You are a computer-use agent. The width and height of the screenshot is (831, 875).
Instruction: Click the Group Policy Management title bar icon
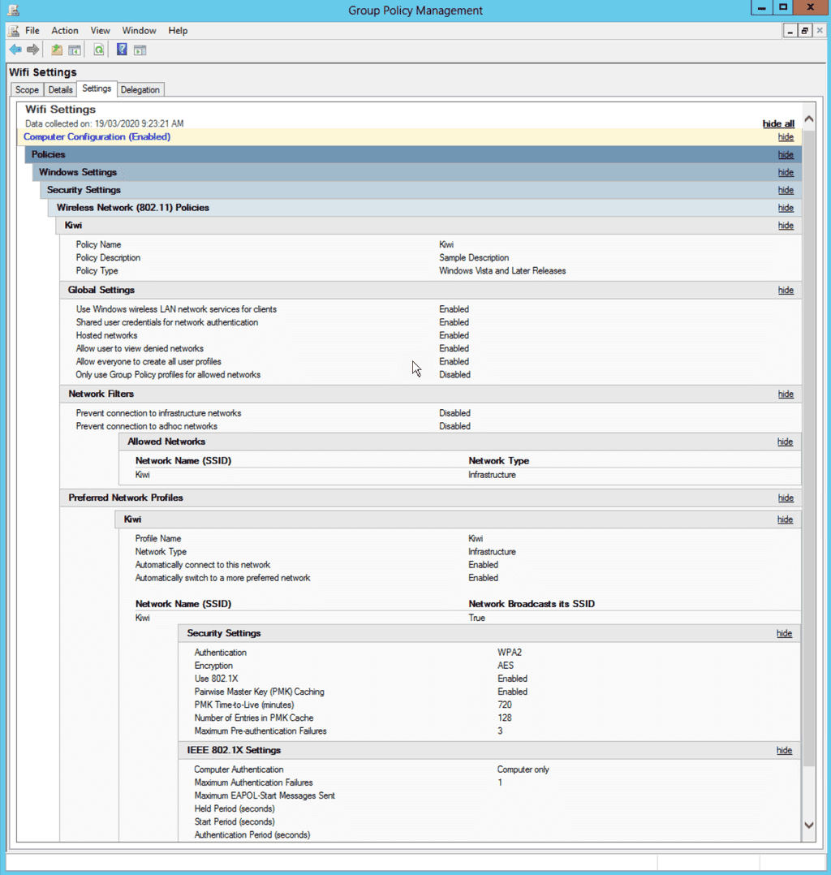pos(14,10)
